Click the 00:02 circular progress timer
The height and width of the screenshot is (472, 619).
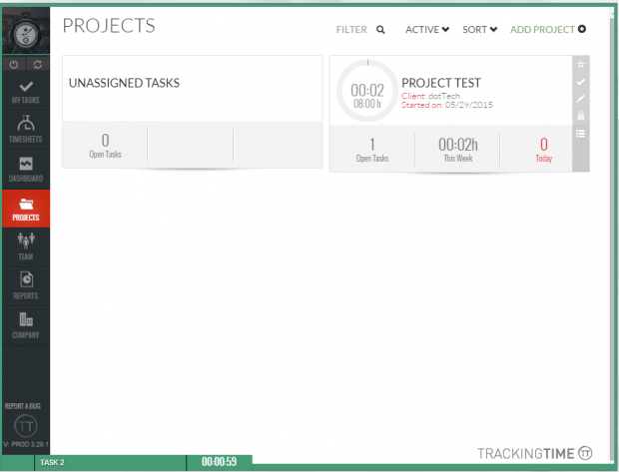pyautogui.click(x=367, y=91)
